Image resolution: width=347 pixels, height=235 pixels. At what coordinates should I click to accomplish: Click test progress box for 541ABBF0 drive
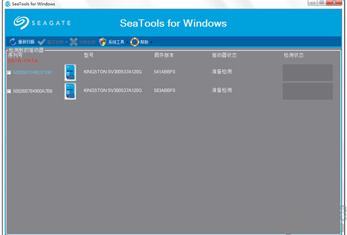coord(307,72)
